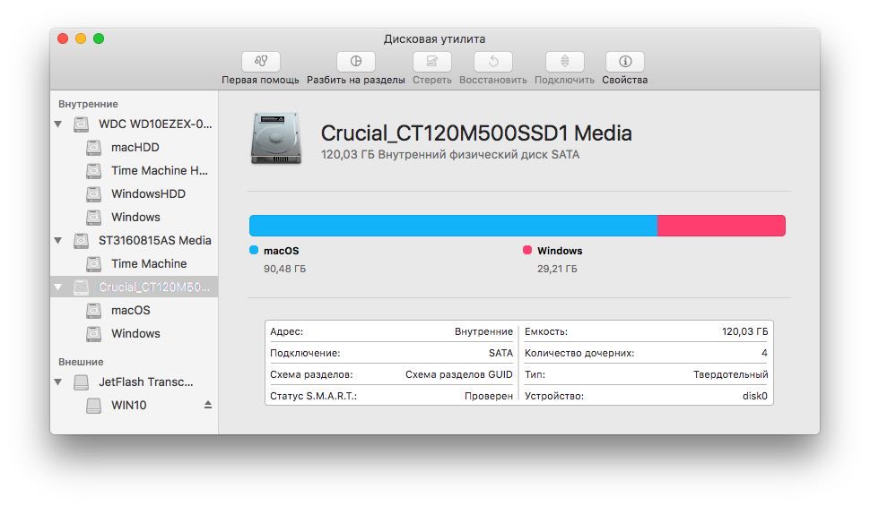The image size is (870, 506).
Task: Click the Mount toolbar icon
Action: 564,61
